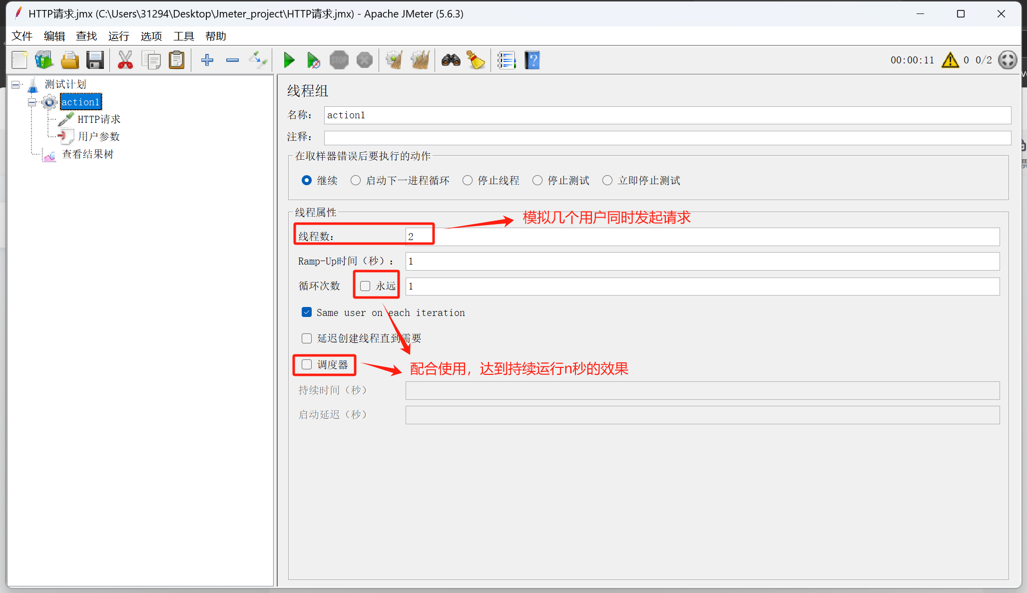Click the Clear All broom icons
Screen dimensions: 1027x593
click(421, 60)
